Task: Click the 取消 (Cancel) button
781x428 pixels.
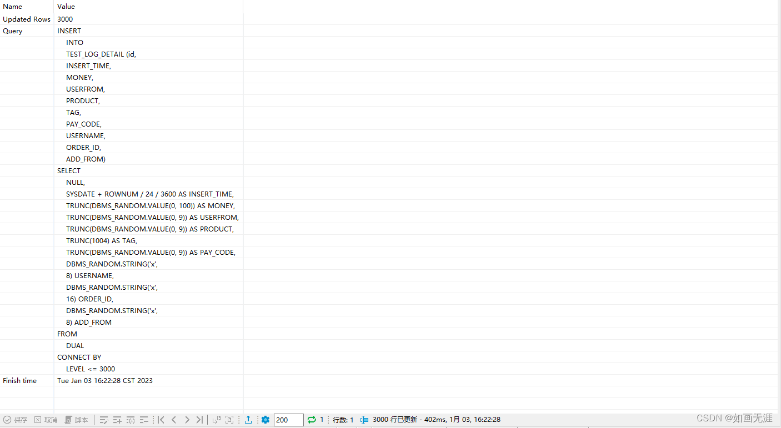Action: click(46, 420)
